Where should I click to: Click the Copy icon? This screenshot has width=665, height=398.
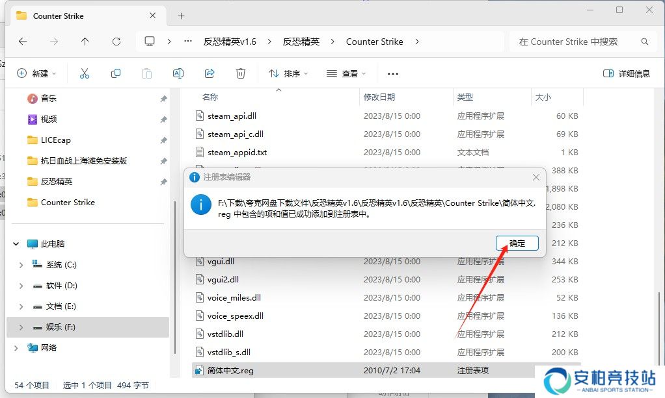115,73
